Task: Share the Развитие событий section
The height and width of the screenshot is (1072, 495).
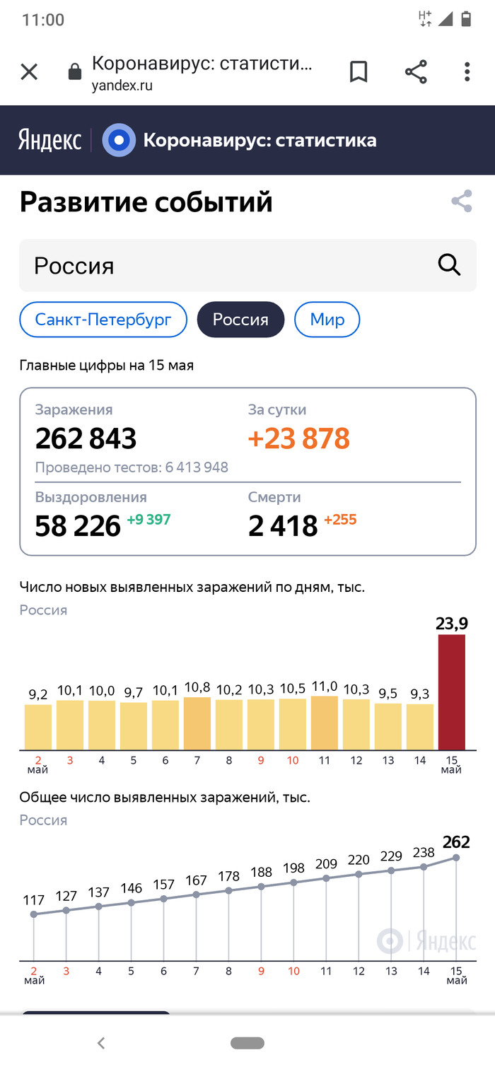Action: (x=462, y=202)
